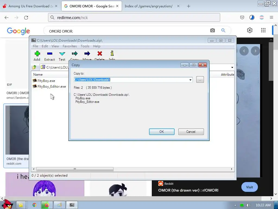The width and height of the screenshot is (278, 209).
Task: Open the OMOR (the drawn ver) r/OMORI link
Action: [x=188, y=190]
